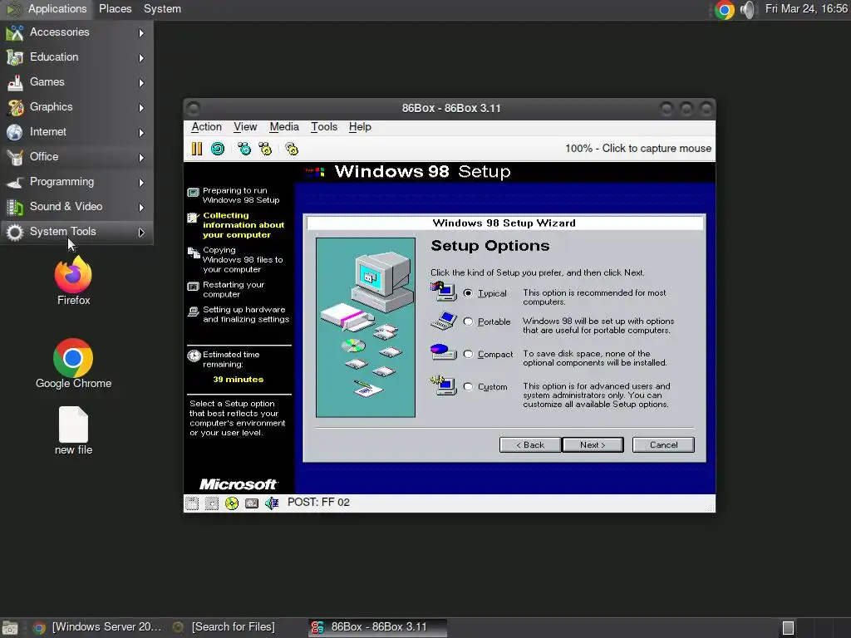Expand the Games submenu
The image size is (851, 638).
pyautogui.click(x=76, y=82)
